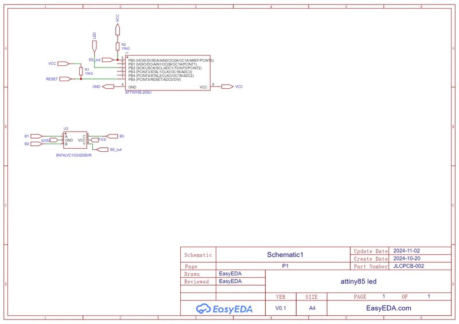The width and height of the screenshot is (459, 324).
Task: Click the Part Number label cell
Action: click(x=371, y=266)
